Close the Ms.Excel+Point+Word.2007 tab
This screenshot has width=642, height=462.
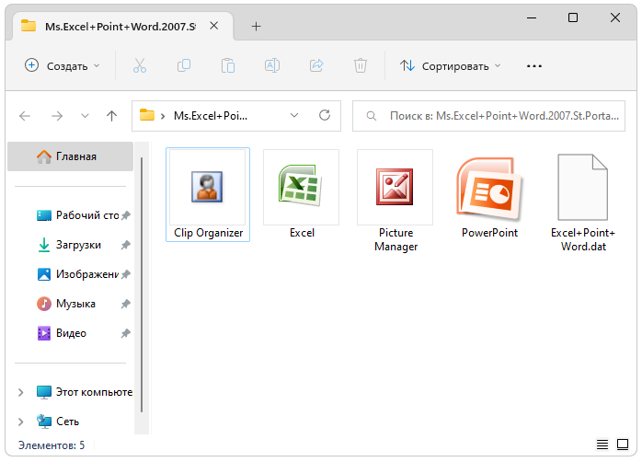tap(213, 26)
